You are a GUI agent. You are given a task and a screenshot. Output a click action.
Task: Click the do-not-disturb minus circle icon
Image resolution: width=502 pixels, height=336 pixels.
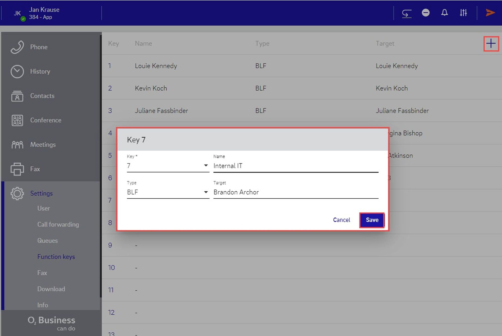point(425,13)
